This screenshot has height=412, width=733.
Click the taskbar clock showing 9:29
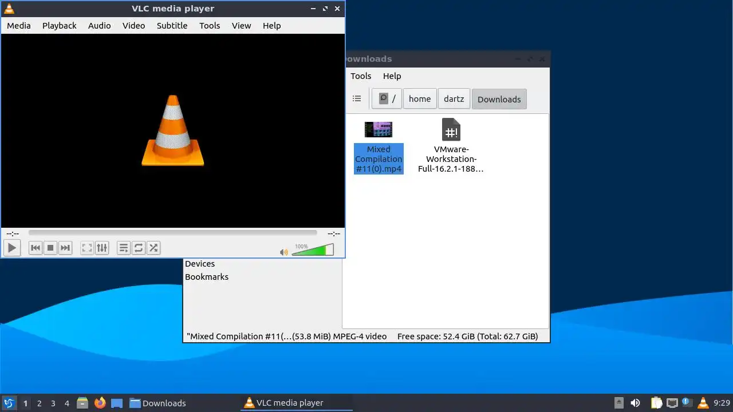[722, 403]
